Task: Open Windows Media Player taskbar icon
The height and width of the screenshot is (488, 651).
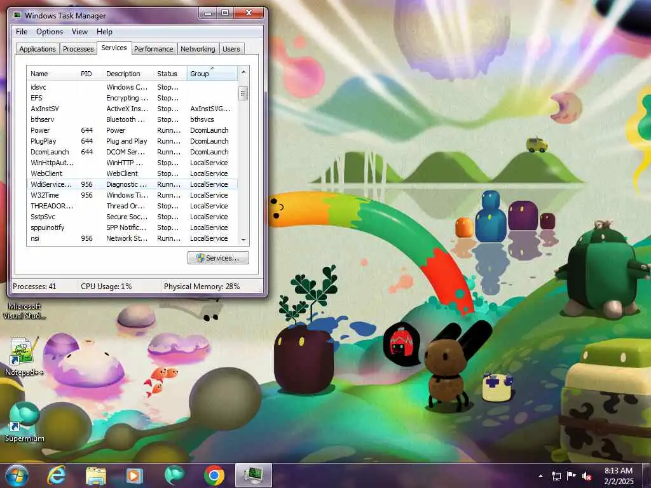Action: click(135, 475)
